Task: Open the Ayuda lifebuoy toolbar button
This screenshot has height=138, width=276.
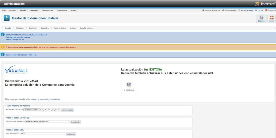Action: [x=271, y=18]
